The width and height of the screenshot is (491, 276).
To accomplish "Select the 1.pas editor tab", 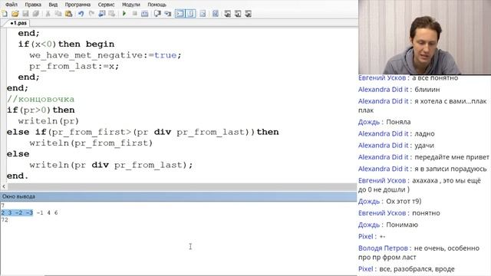I will tap(18, 23).
